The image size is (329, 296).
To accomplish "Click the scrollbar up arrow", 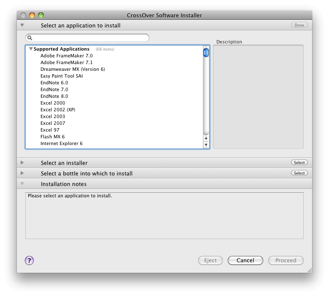I will click(206, 138).
